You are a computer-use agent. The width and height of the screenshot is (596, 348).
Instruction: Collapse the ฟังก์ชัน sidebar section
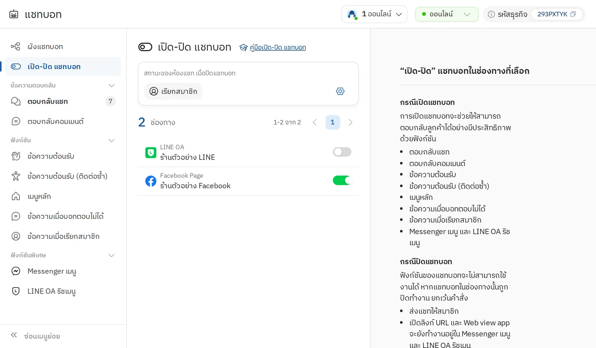click(x=111, y=141)
